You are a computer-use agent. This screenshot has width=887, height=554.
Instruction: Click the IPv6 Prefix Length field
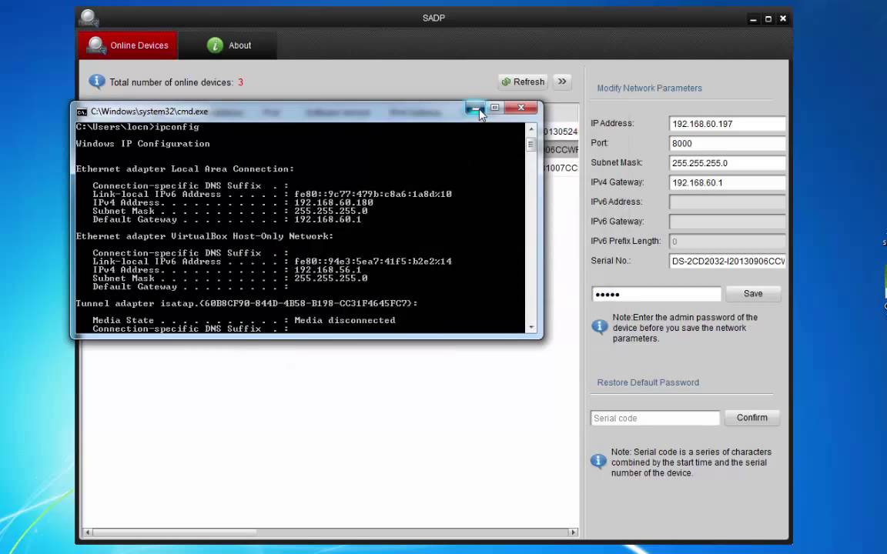(727, 242)
